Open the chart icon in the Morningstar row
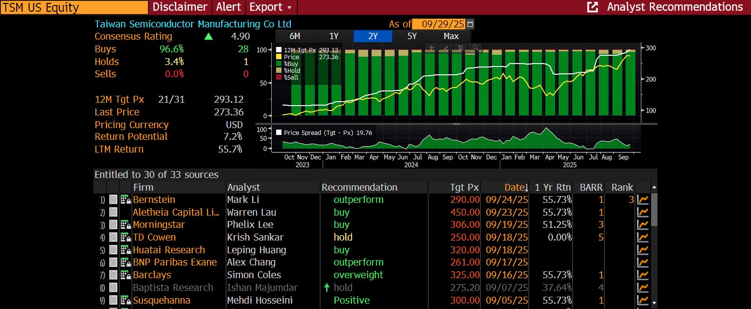 642,225
